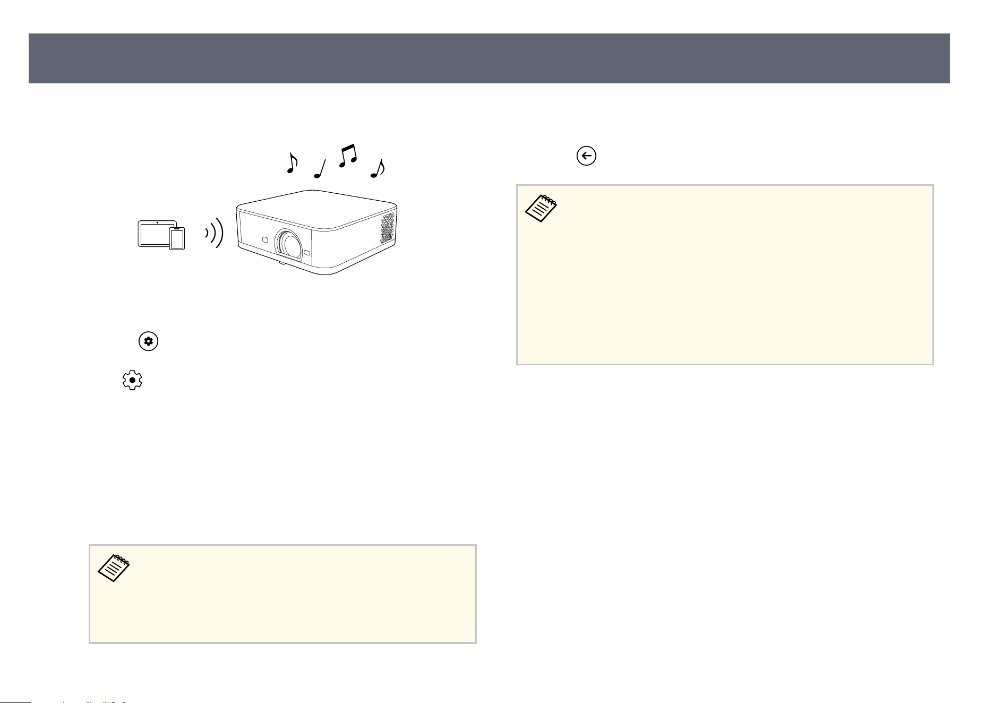Click the beamed double music note
Screen dimensions: 994x703
348,155
